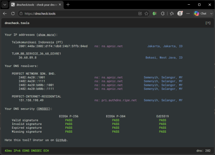This screenshot has height=155, width=215.
Task: Select the dnscheck.tools tab
Action: [37, 5]
